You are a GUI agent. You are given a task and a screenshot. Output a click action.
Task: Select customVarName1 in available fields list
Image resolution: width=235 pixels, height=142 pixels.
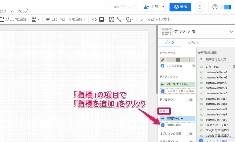216,72
